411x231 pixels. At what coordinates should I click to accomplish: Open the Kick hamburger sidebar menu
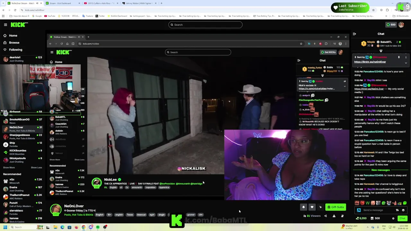click(x=5, y=25)
